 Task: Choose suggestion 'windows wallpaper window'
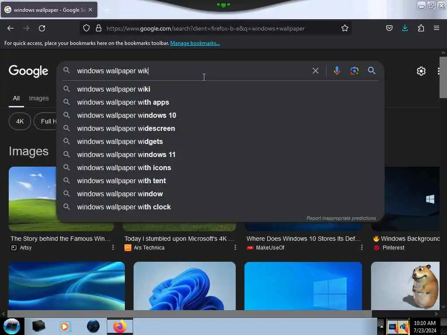220,194
